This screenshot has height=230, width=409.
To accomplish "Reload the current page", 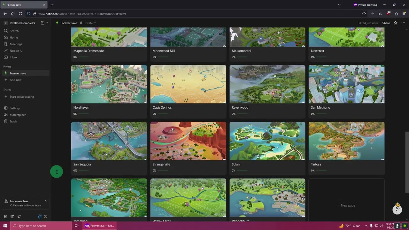I will pos(20,14).
